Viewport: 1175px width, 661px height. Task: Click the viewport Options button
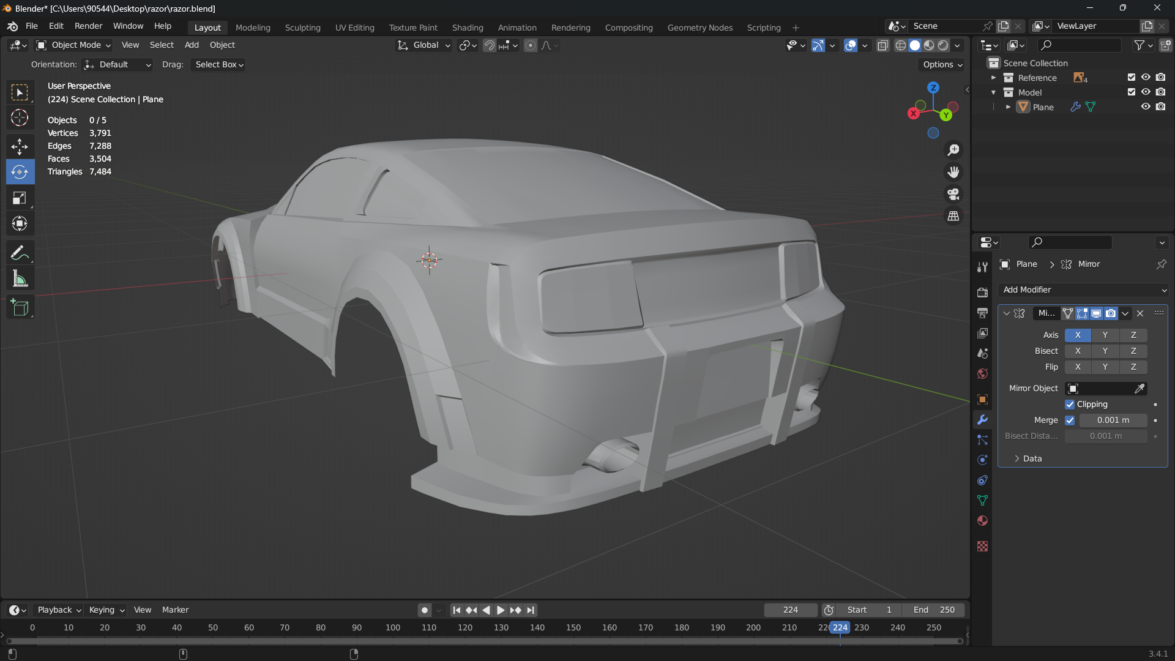click(942, 64)
